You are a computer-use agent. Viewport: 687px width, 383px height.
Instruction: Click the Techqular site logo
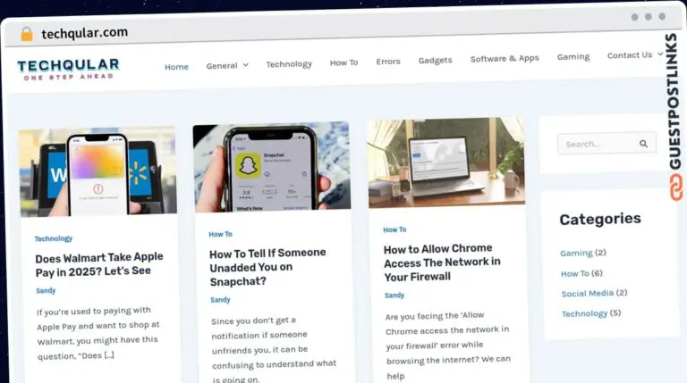click(68, 69)
